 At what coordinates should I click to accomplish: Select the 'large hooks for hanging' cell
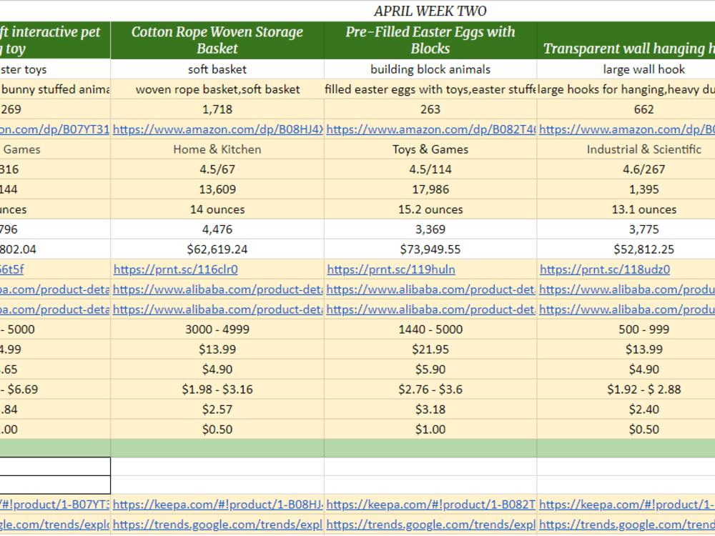tap(626, 89)
